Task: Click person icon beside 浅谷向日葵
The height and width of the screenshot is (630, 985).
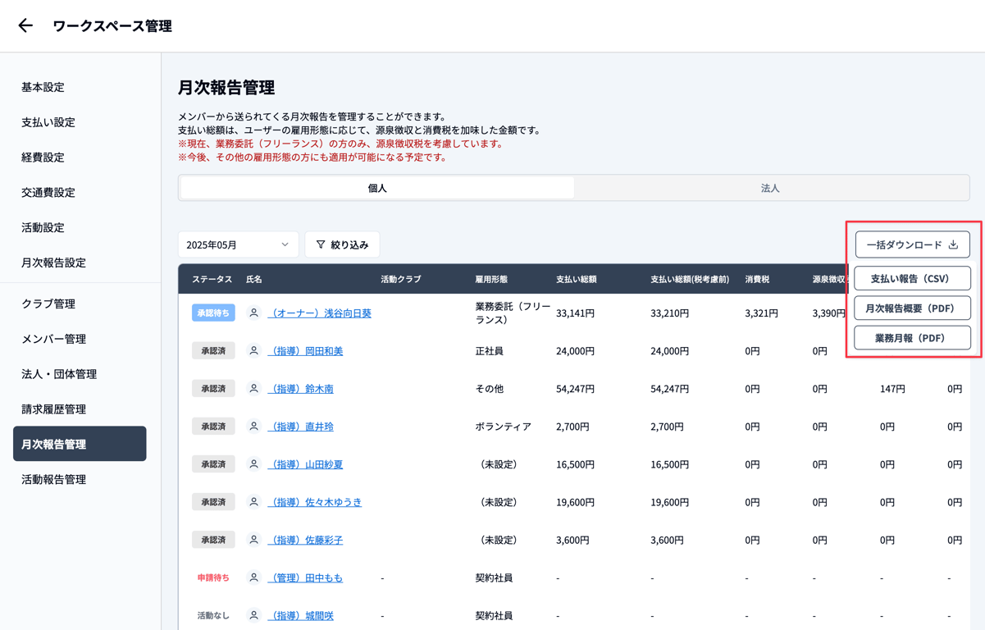Action: coord(254,313)
